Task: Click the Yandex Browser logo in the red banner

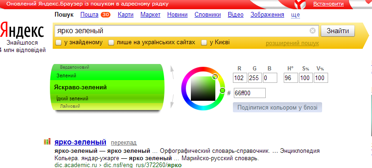Action: [299, 4]
